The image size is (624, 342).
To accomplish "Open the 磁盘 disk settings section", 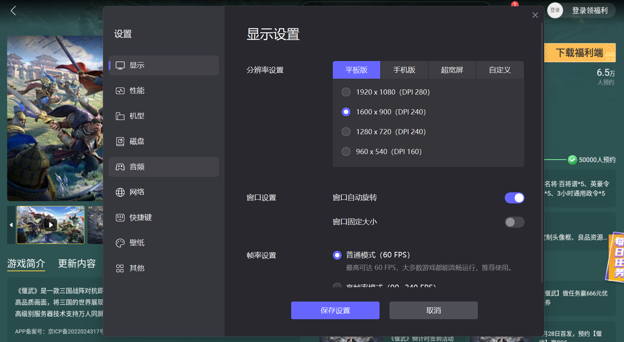I will [x=164, y=142].
